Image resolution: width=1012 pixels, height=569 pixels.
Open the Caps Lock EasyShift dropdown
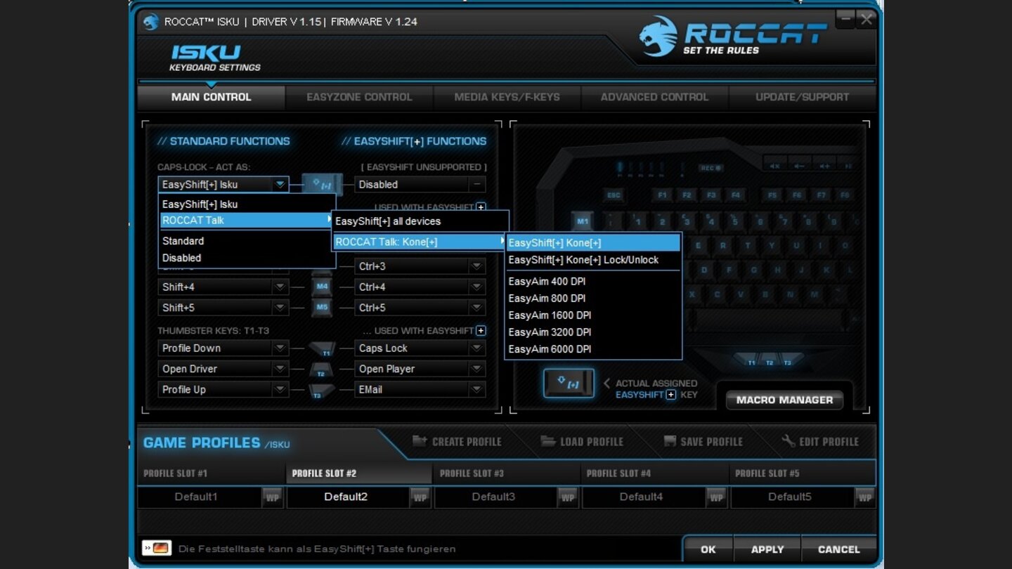[420, 348]
